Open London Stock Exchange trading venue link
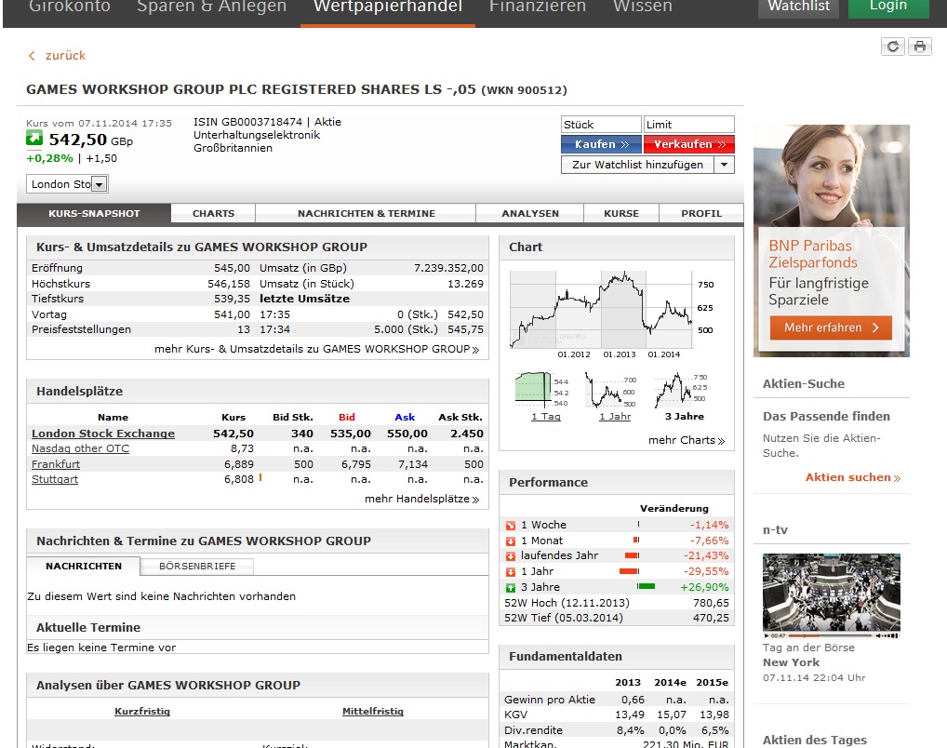This screenshot has height=748, width=947. [x=103, y=434]
